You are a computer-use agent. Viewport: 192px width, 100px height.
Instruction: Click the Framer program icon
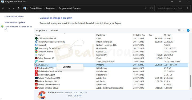pos(36,55)
